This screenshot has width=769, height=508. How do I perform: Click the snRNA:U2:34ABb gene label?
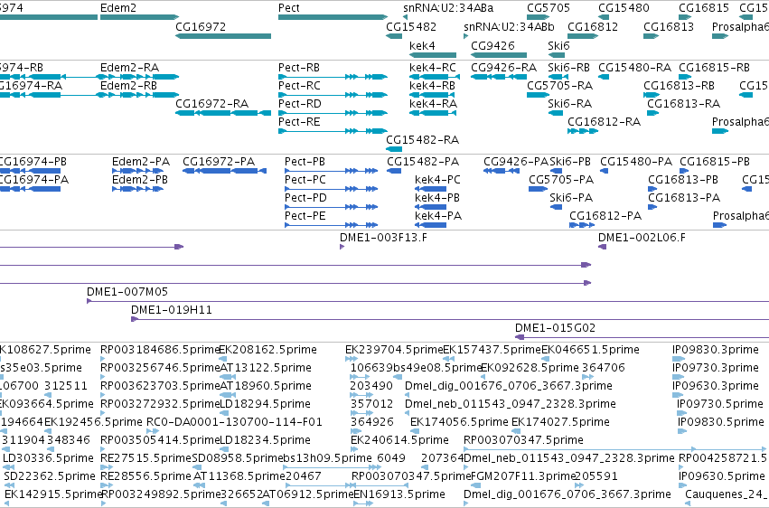pyautogui.click(x=509, y=26)
